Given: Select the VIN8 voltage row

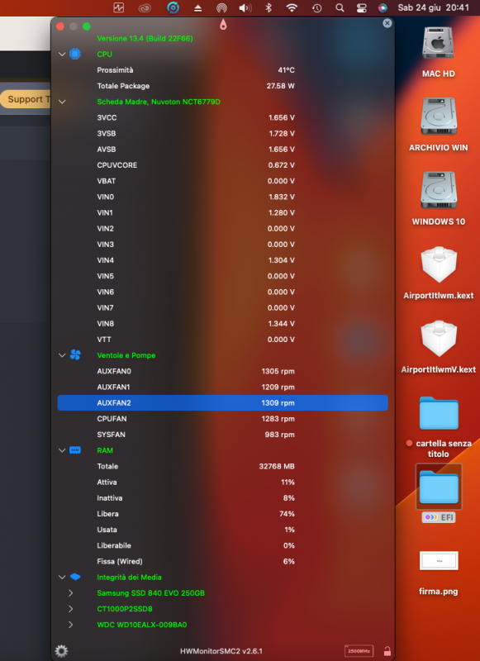Looking at the screenshot, I should pos(222,323).
